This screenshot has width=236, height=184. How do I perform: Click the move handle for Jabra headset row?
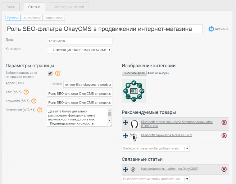coord(125,123)
